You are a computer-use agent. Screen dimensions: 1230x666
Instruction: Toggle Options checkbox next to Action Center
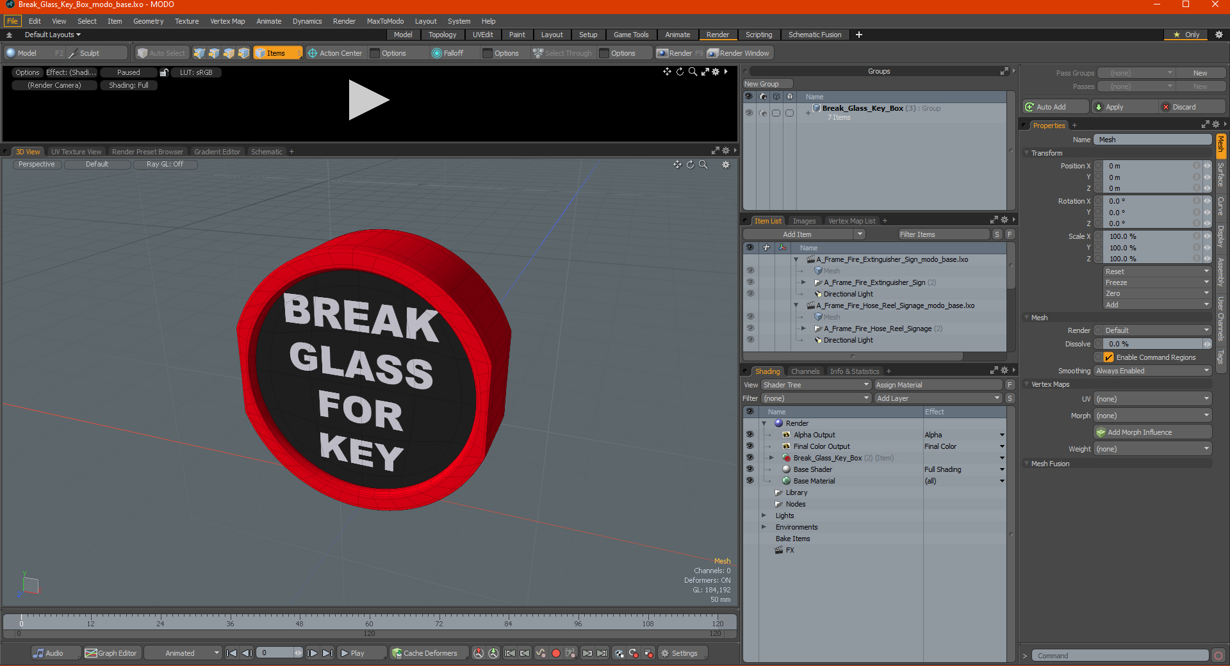(x=375, y=53)
